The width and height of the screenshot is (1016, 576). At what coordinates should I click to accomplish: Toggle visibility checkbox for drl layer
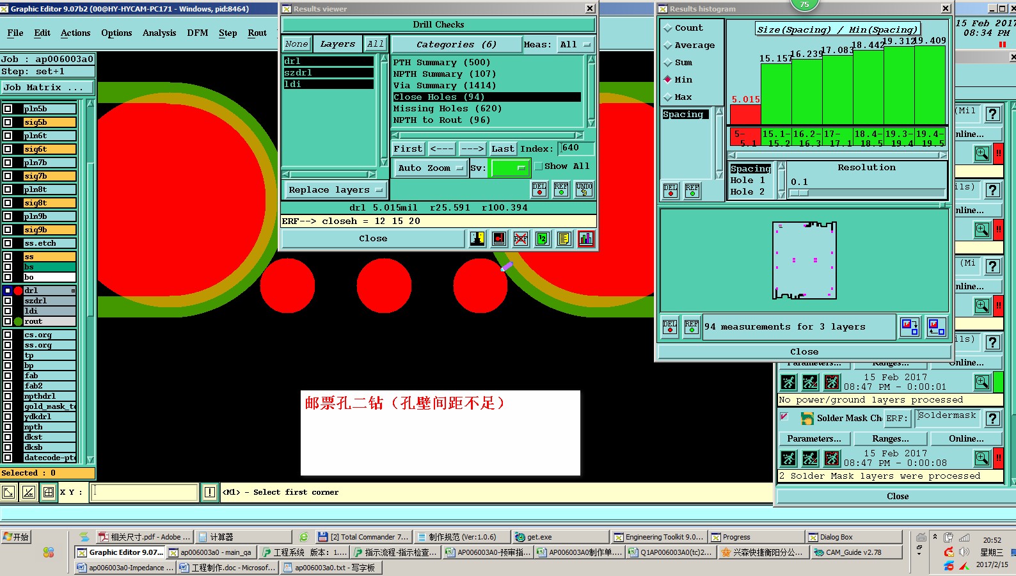click(x=8, y=291)
